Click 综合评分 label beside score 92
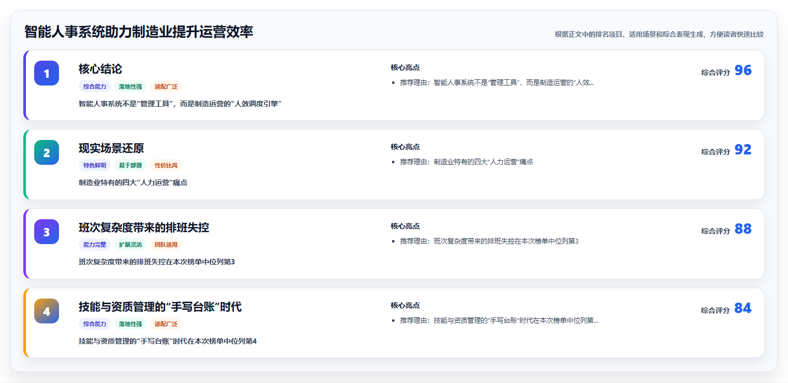This screenshot has height=383, width=788. point(716,152)
